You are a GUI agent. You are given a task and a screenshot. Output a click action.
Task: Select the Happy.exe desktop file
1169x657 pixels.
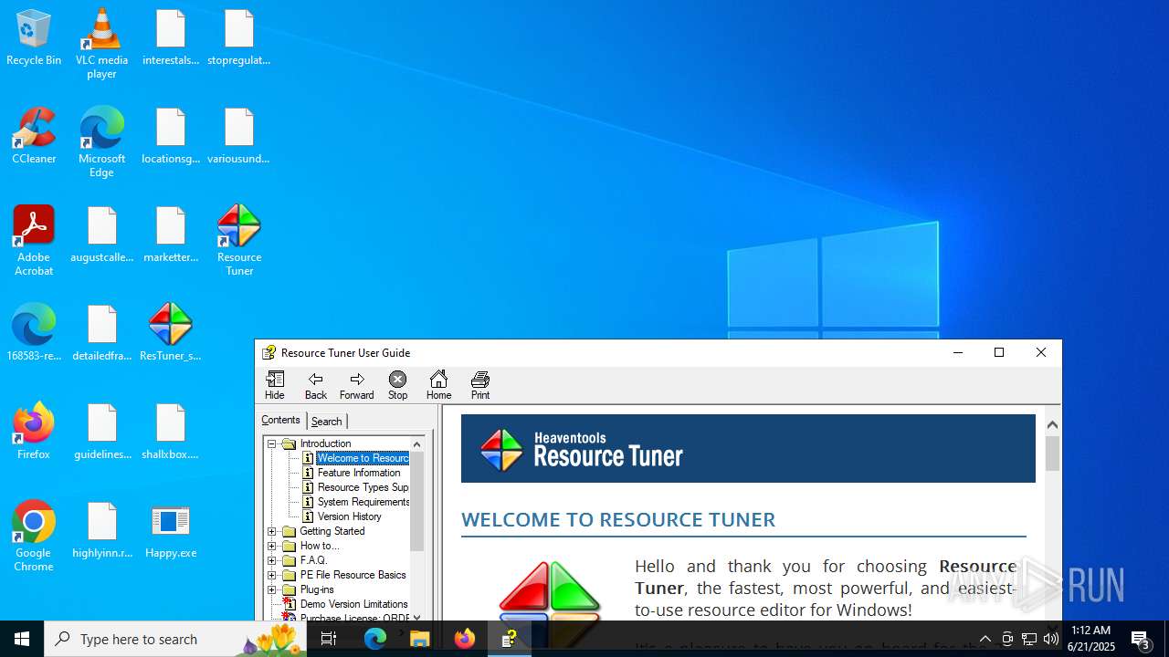[x=171, y=531]
